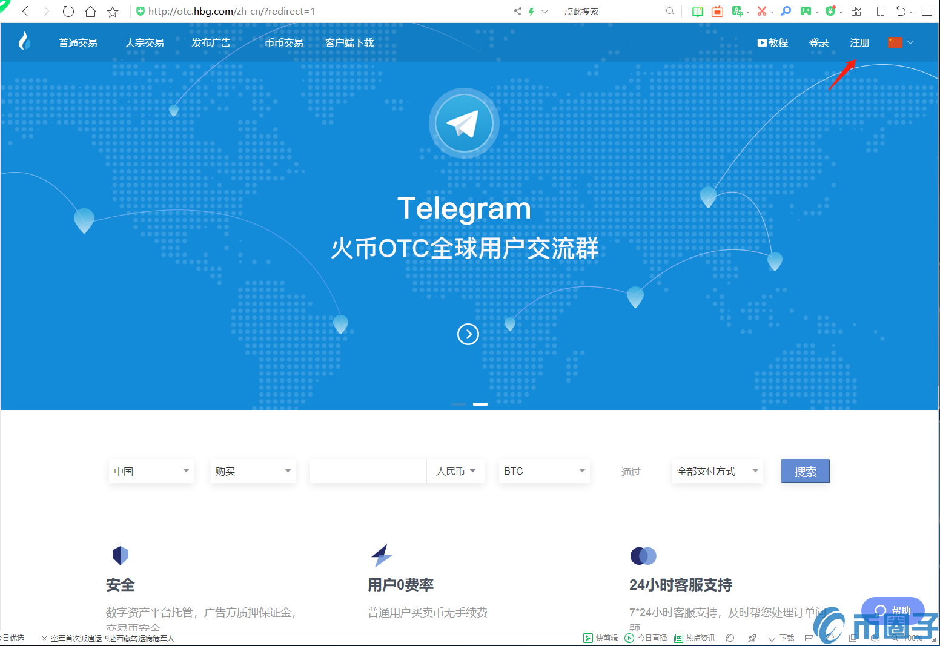Click the carousel next arrow circle
The width and height of the screenshot is (940, 646).
pyautogui.click(x=468, y=334)
